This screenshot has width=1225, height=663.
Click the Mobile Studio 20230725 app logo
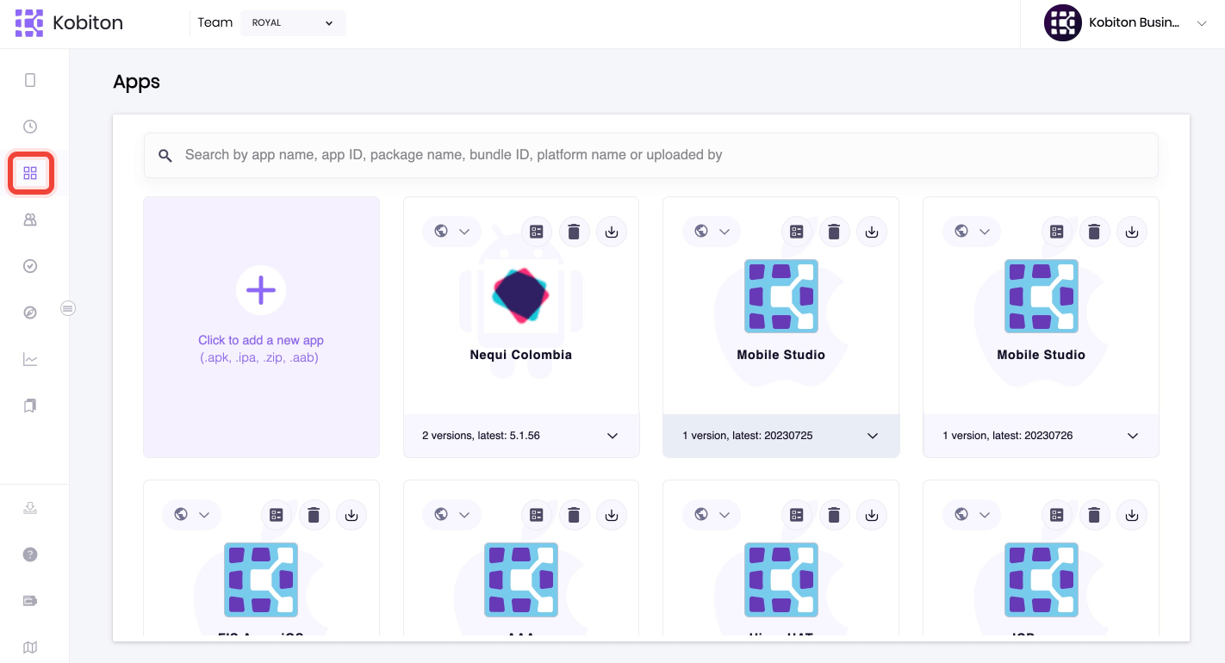(x=781, y=296)
